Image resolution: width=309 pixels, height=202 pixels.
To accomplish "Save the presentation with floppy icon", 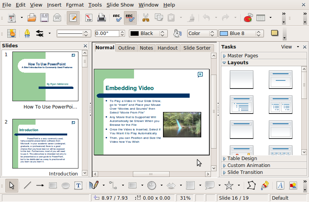I will point(44,18).
